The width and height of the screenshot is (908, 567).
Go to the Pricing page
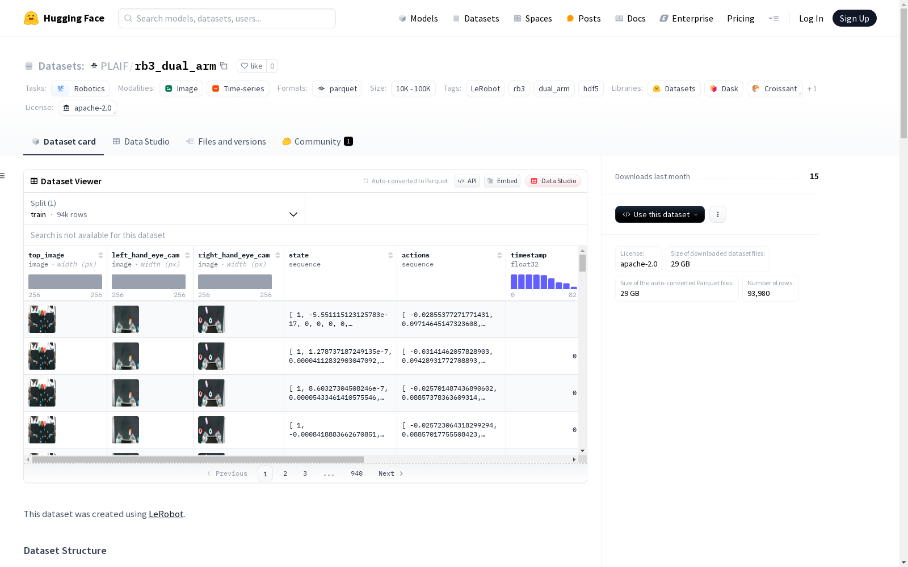tap(741, 18)
